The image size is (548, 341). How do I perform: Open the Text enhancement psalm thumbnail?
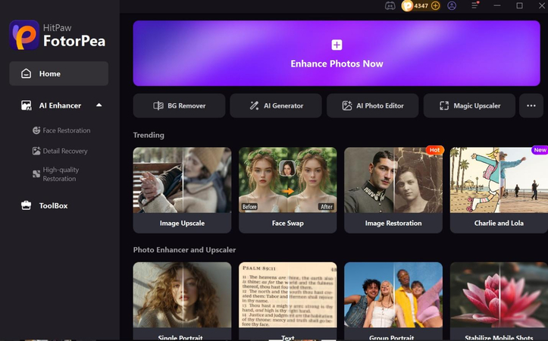pyautogui.click(x=287, y=295)
